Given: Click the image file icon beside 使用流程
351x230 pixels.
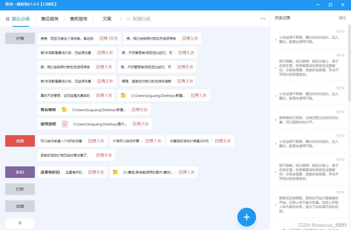Looking at the screenshot, I should 65,124.
